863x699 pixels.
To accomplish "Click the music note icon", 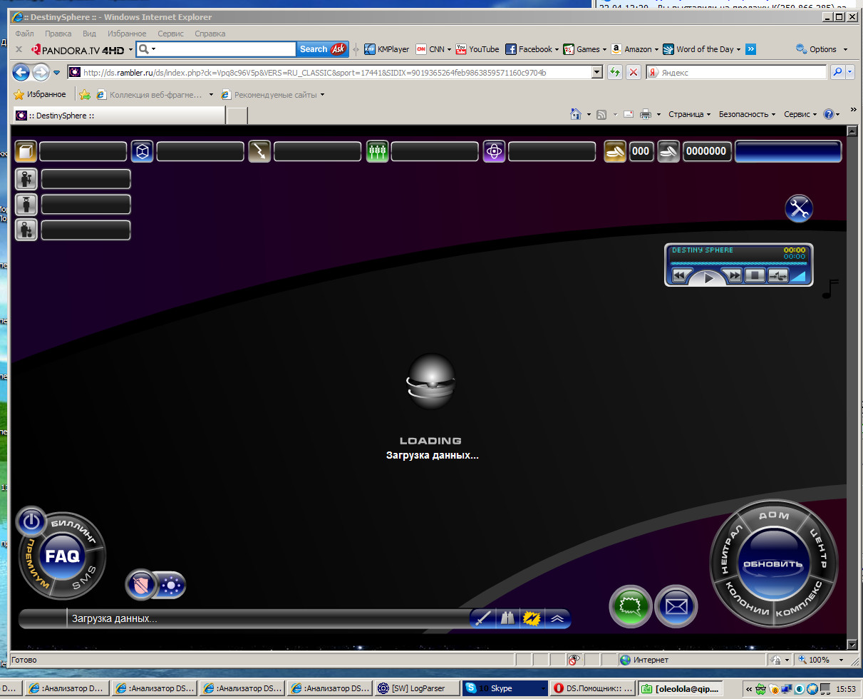I will click(x=830, y=288).
